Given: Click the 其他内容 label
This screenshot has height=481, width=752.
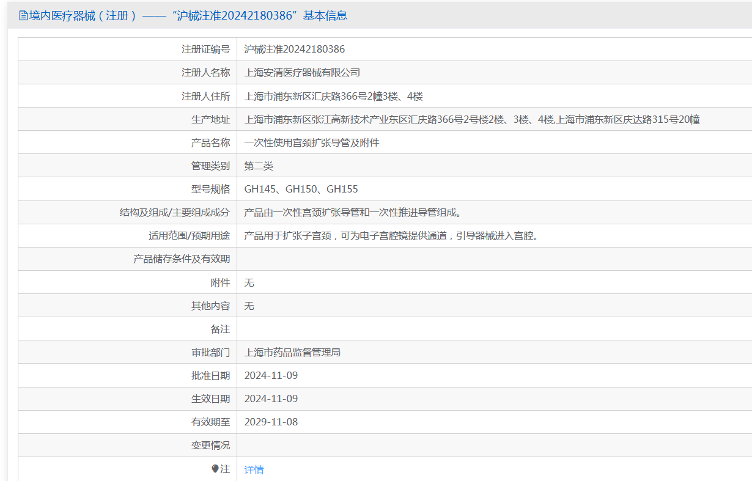Looking at the screenshot, I should (211, 306).
